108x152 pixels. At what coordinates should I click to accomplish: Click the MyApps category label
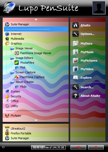16,115
